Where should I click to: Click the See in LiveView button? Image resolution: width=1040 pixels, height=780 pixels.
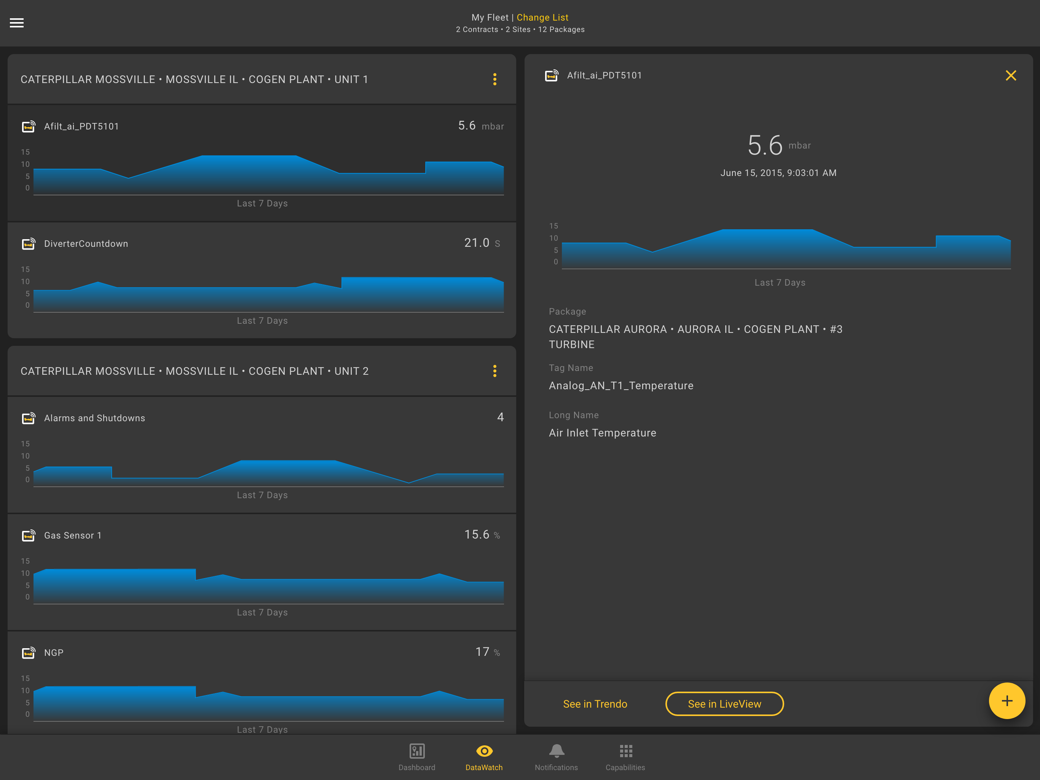[x=724, y=704]
